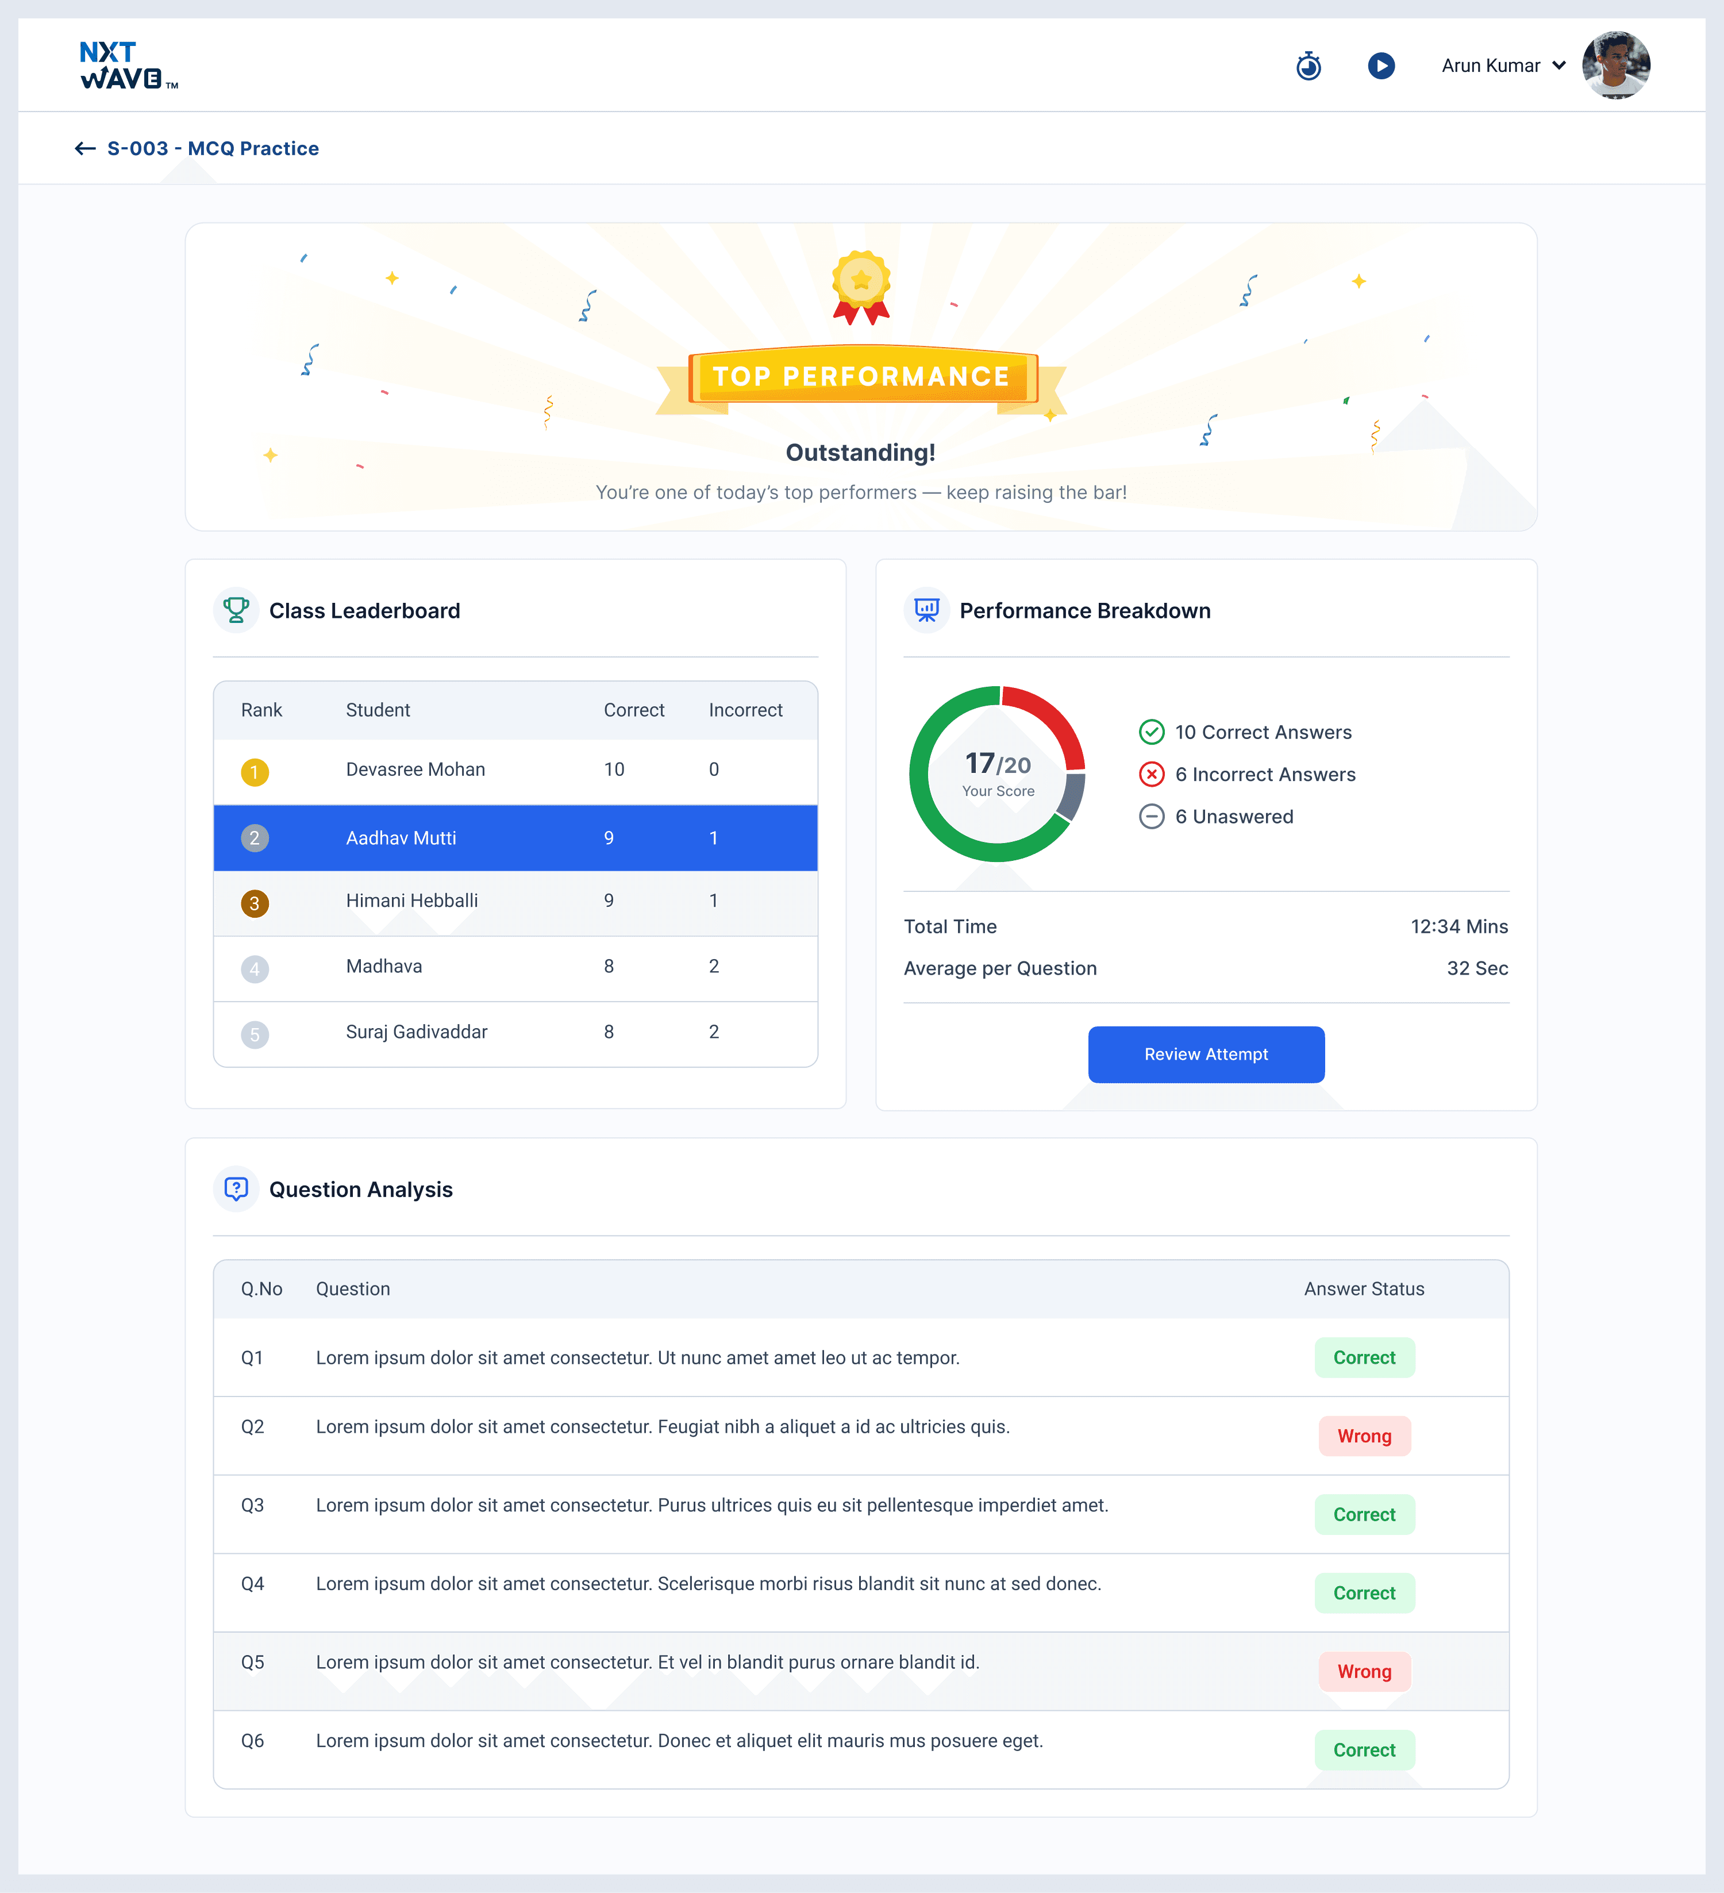
Task: Open Arun Kumar's profile avatar
Action: [1615, 66]
